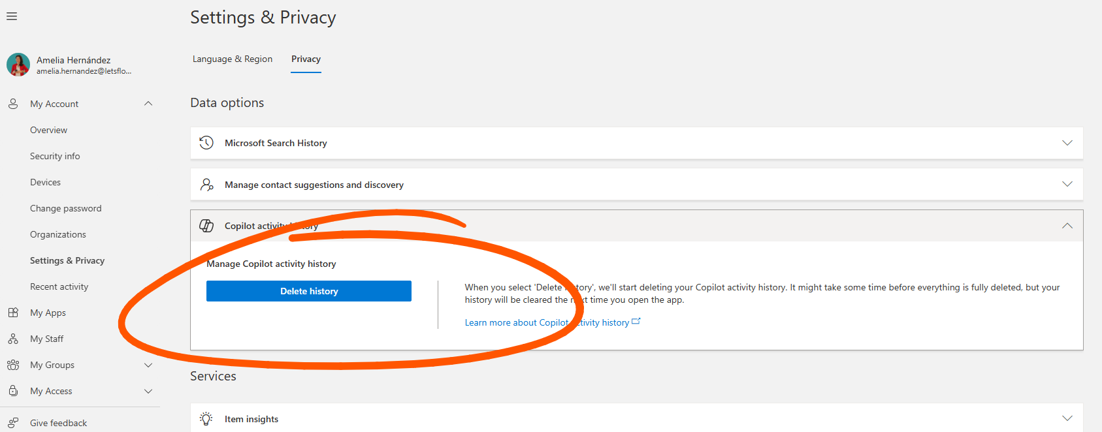Viewport: 1102px width, 432px height.
Task: Click the My Groups people icon
Action: 13,365
